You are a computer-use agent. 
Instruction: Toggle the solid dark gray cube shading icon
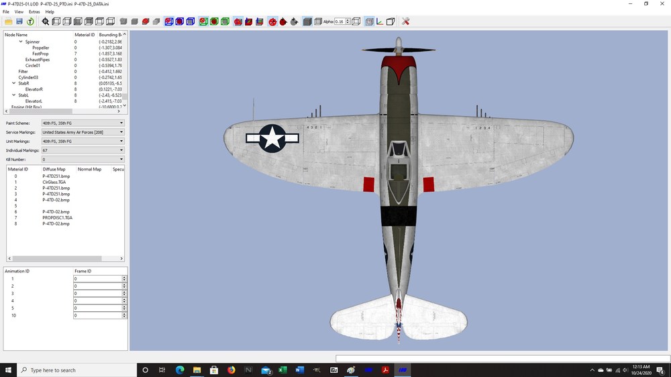click(x=307, y=21)
